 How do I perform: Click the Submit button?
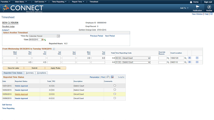(34, 68)
